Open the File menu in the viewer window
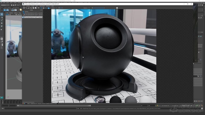Screen dimensions: 205x115 click(x=24, y=6)
